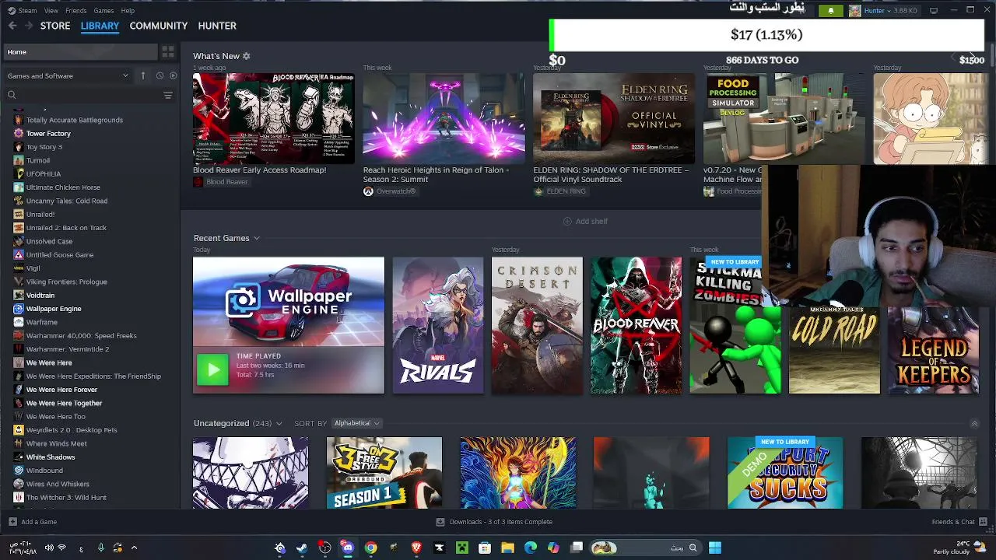The width and height of the screenshot is (996, 560).
Task: Expand the Games and Software dropdown
Action: [x=68, y=75]
